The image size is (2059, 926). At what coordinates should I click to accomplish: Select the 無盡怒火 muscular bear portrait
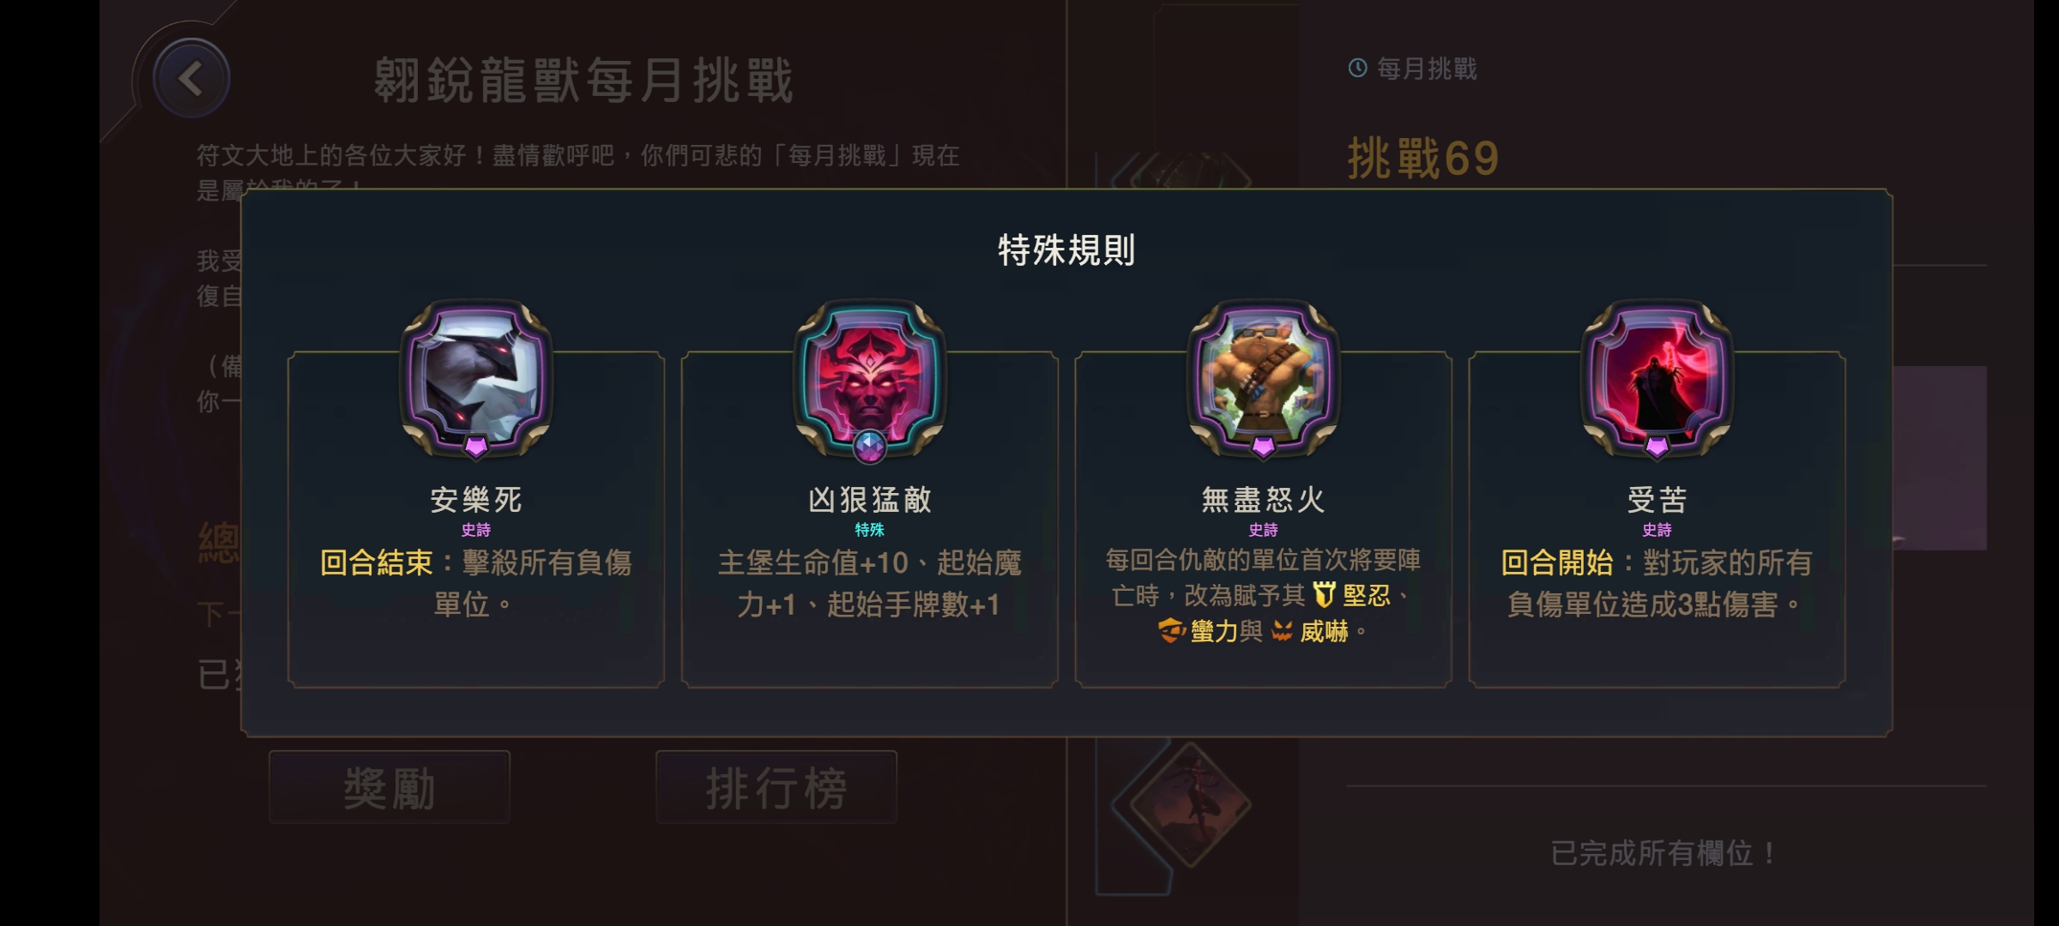click(x=1264, y=377)
